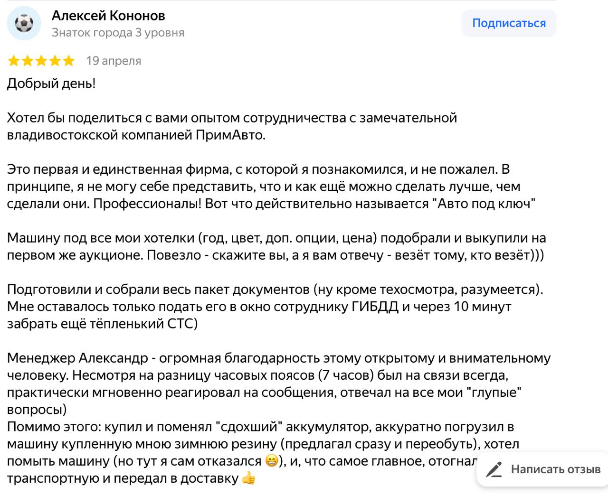This screenshot has height=496, width=608.
Task: Click the second yellow rating star
Action: (x=28, y=61)
